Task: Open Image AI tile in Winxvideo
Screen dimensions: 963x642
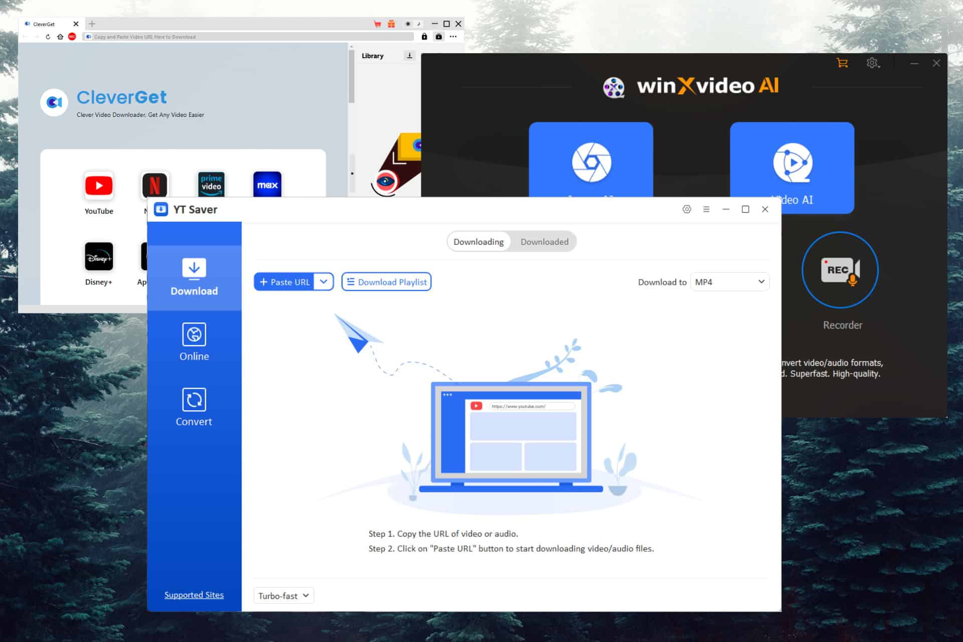Action: (591, 159)
